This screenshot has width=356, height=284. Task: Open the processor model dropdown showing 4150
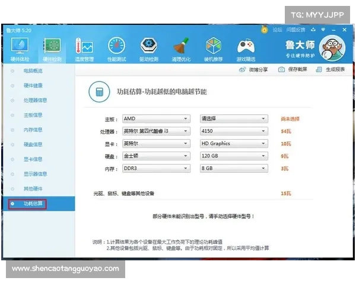(x=234, y=131)
